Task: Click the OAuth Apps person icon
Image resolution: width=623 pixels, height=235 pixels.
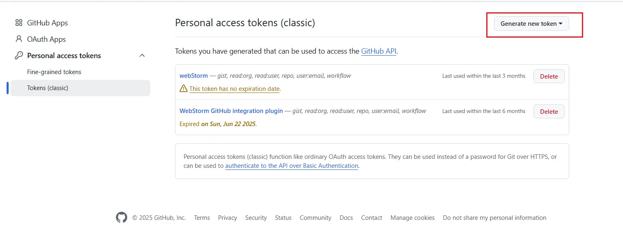Action: pos(18,39)
